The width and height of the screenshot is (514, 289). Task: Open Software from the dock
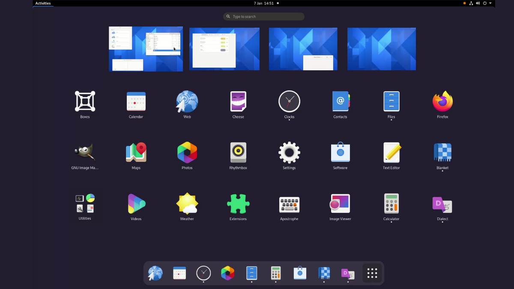tap(300, 273)
